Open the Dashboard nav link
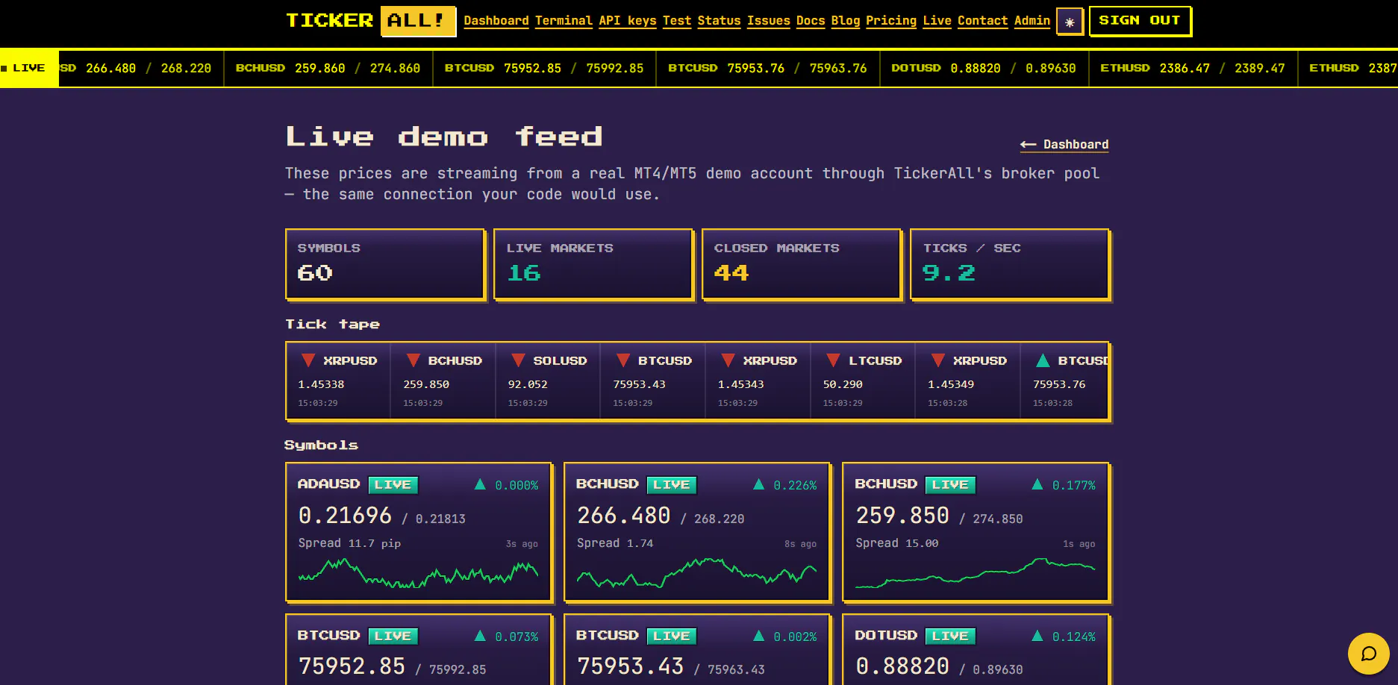Viewport: 1398px width, 685px height. (496, 21)
